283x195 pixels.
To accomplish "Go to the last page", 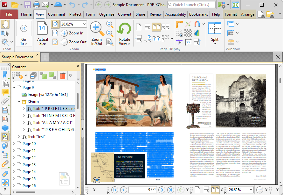I will click(x=170, y=190).
